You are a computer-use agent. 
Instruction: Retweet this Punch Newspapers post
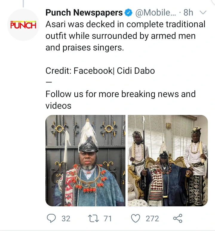pos(94,219)
